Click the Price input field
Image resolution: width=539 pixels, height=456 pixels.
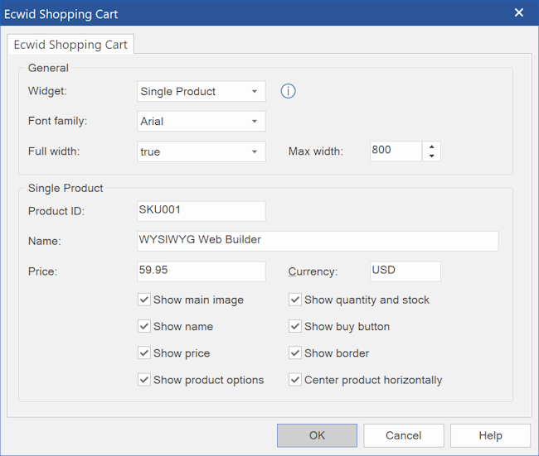tap(202, 271)
